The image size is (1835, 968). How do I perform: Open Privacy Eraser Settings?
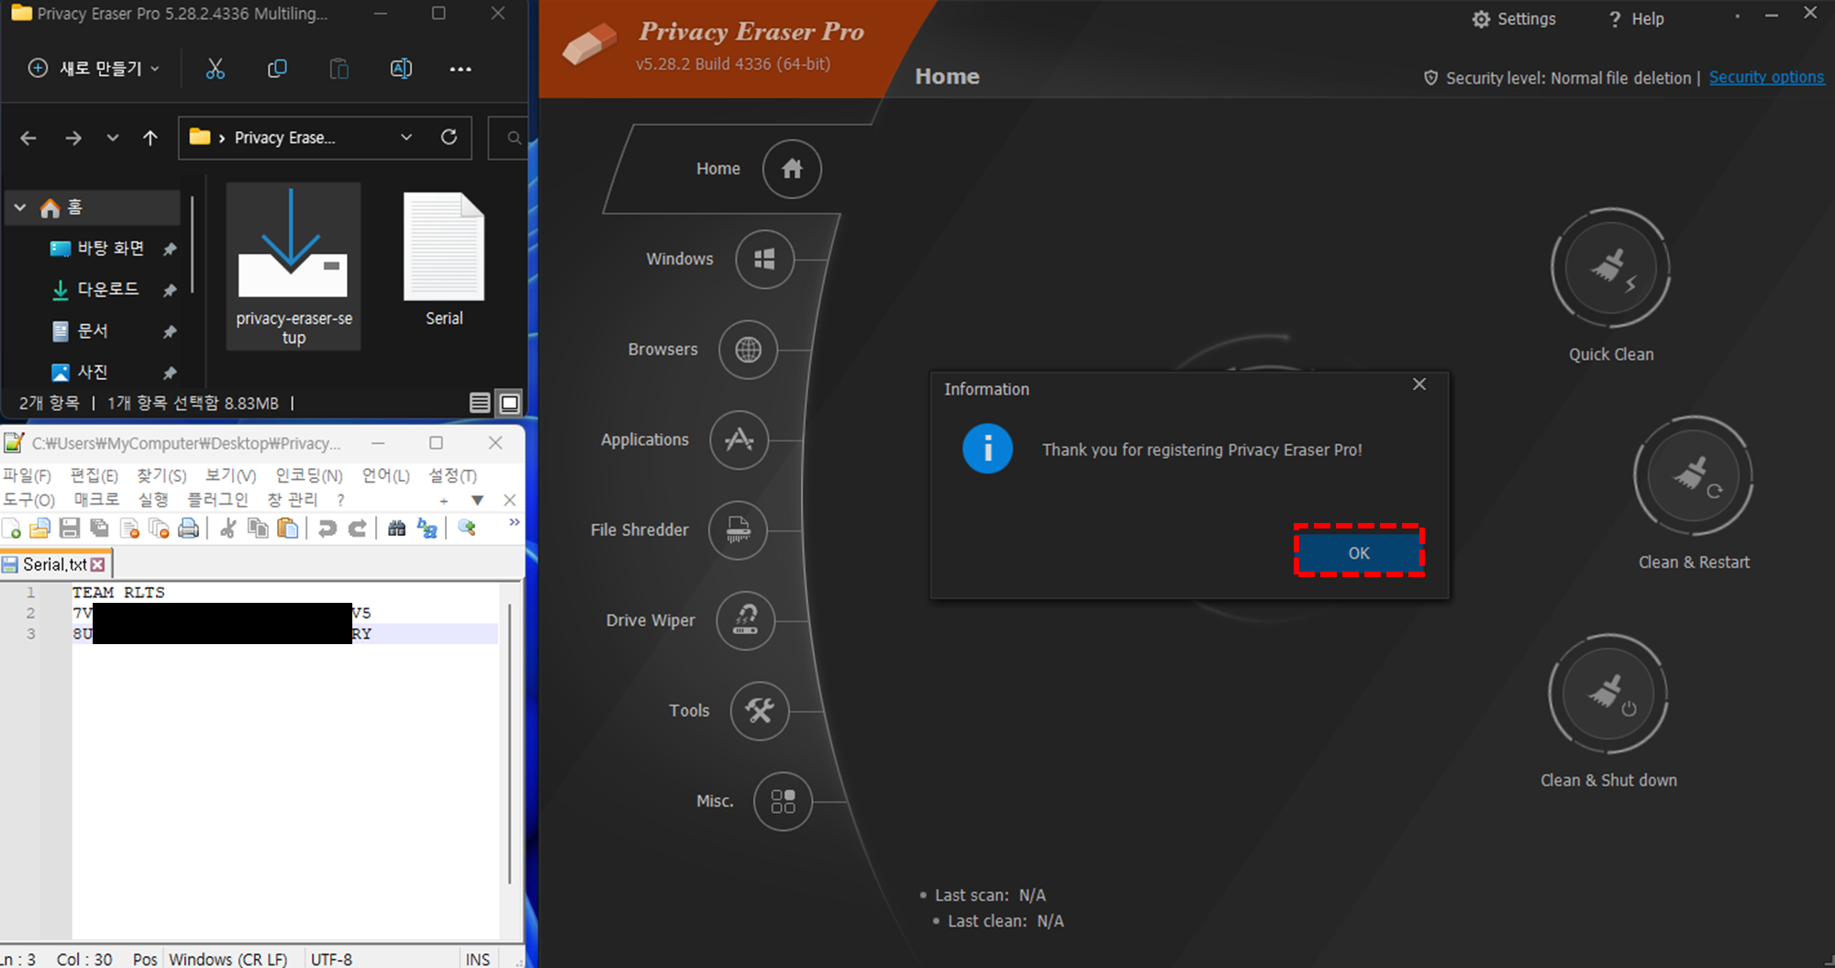1514,18
